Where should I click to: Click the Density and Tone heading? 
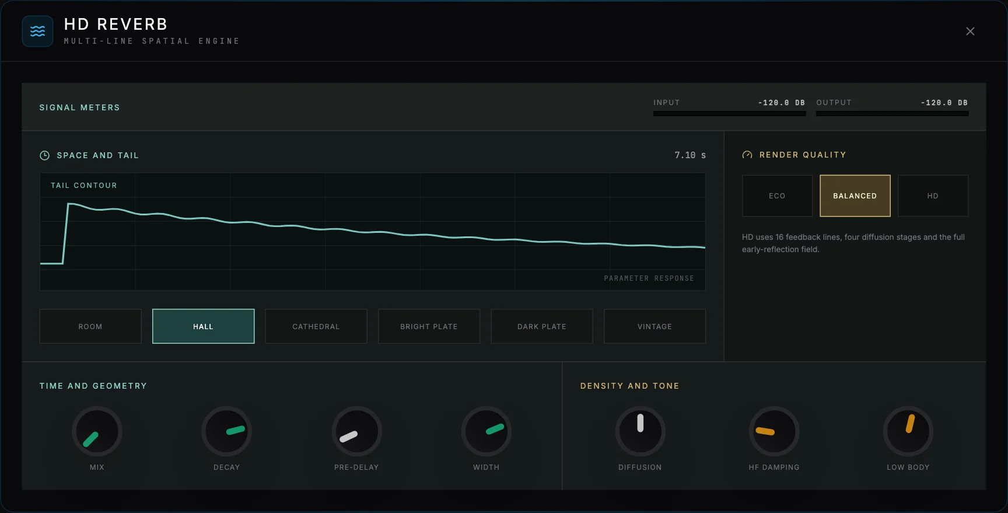click(x=629, y=386)
